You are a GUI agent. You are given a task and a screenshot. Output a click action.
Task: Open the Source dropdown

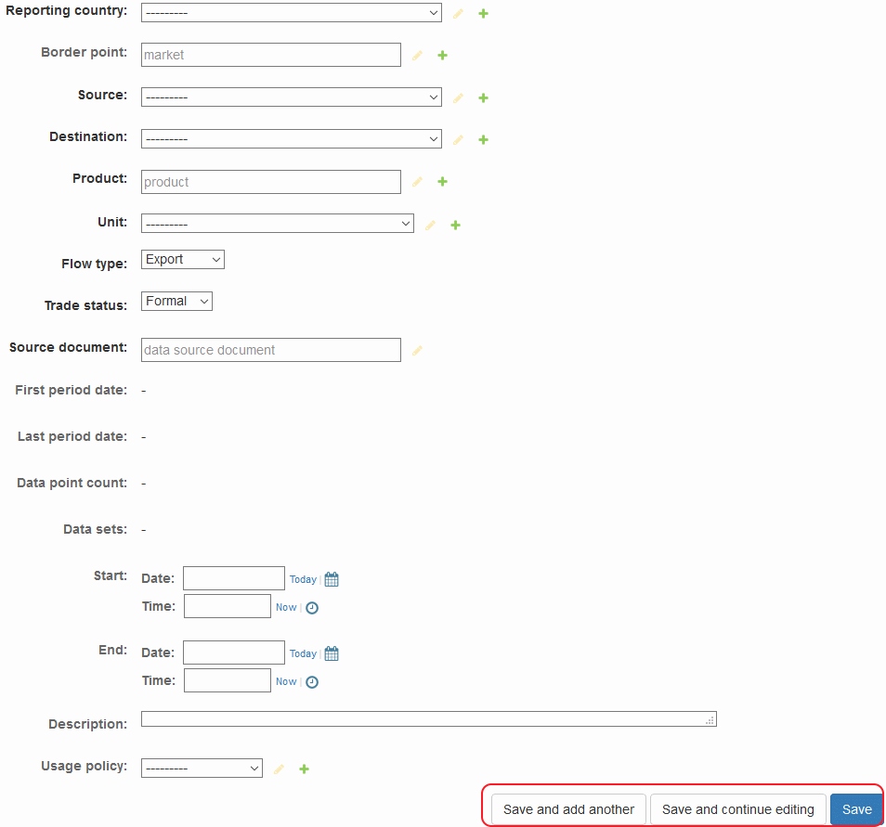292,97
